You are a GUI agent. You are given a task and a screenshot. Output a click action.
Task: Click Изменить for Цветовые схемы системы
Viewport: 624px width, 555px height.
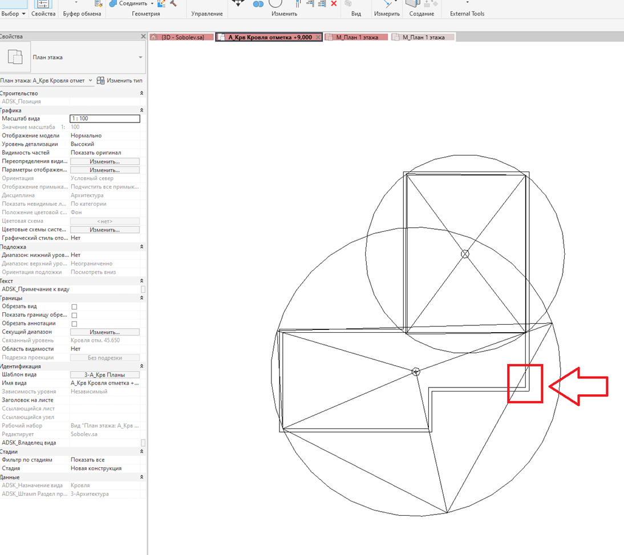tap(104, 230)
